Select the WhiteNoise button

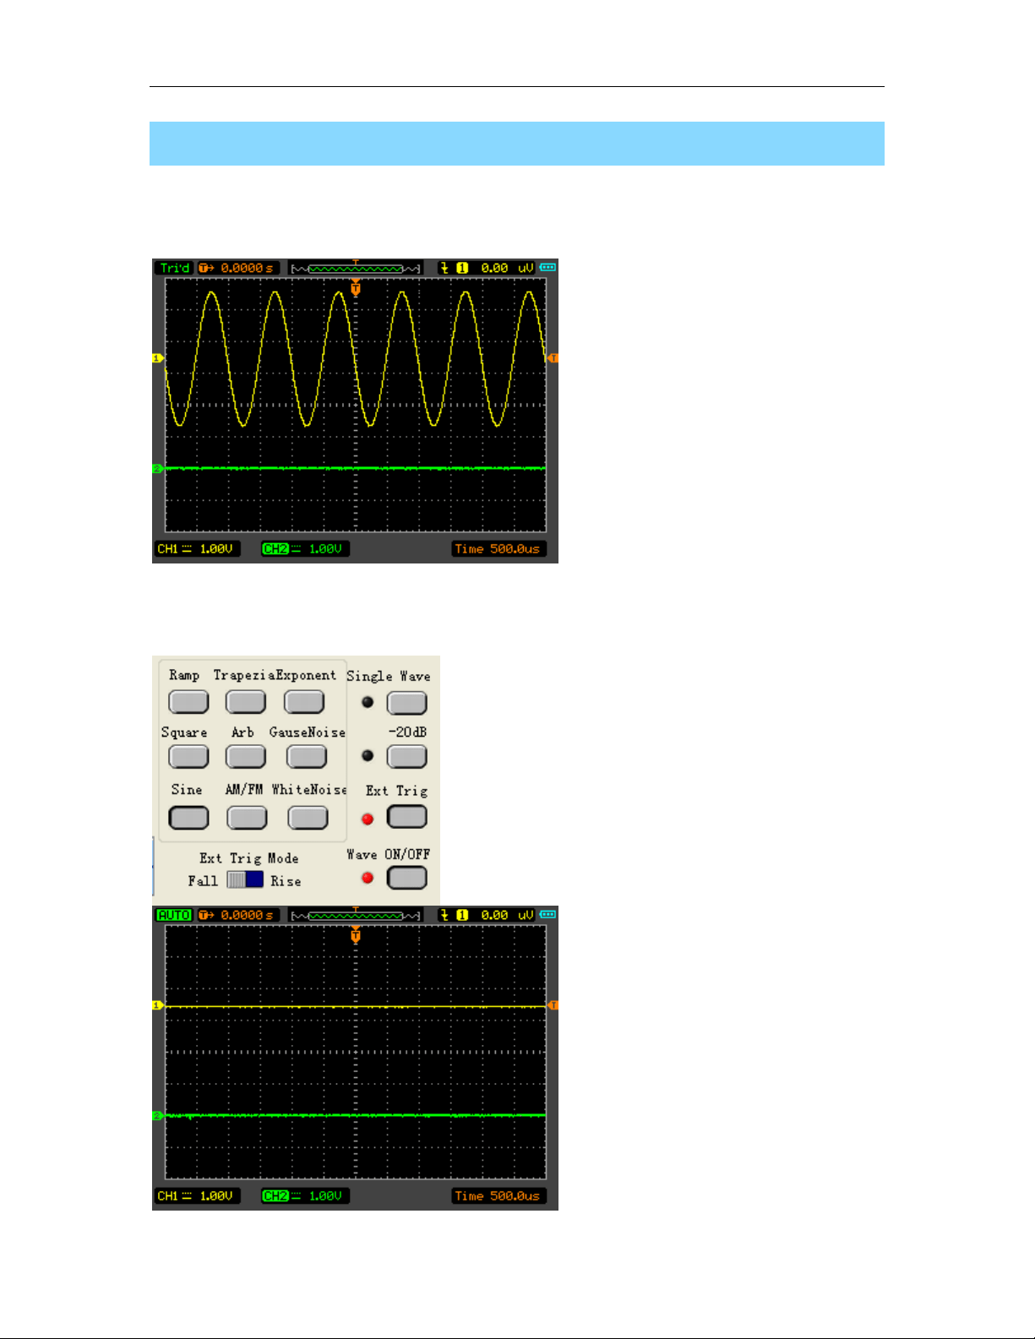(308, 818)
